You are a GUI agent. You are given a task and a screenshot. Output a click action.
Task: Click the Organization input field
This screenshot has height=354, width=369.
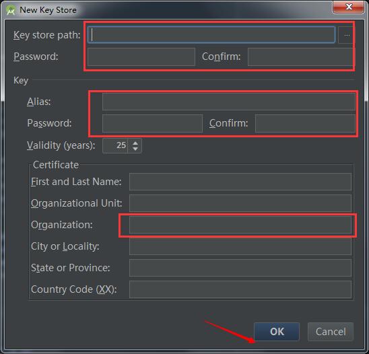[240, 225]
